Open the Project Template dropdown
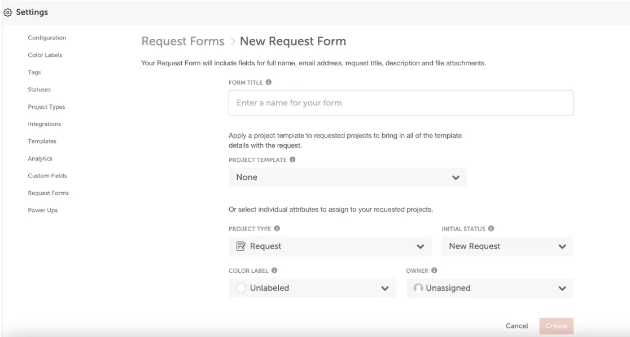Viewport: 630px width, 337px height. 348,178
